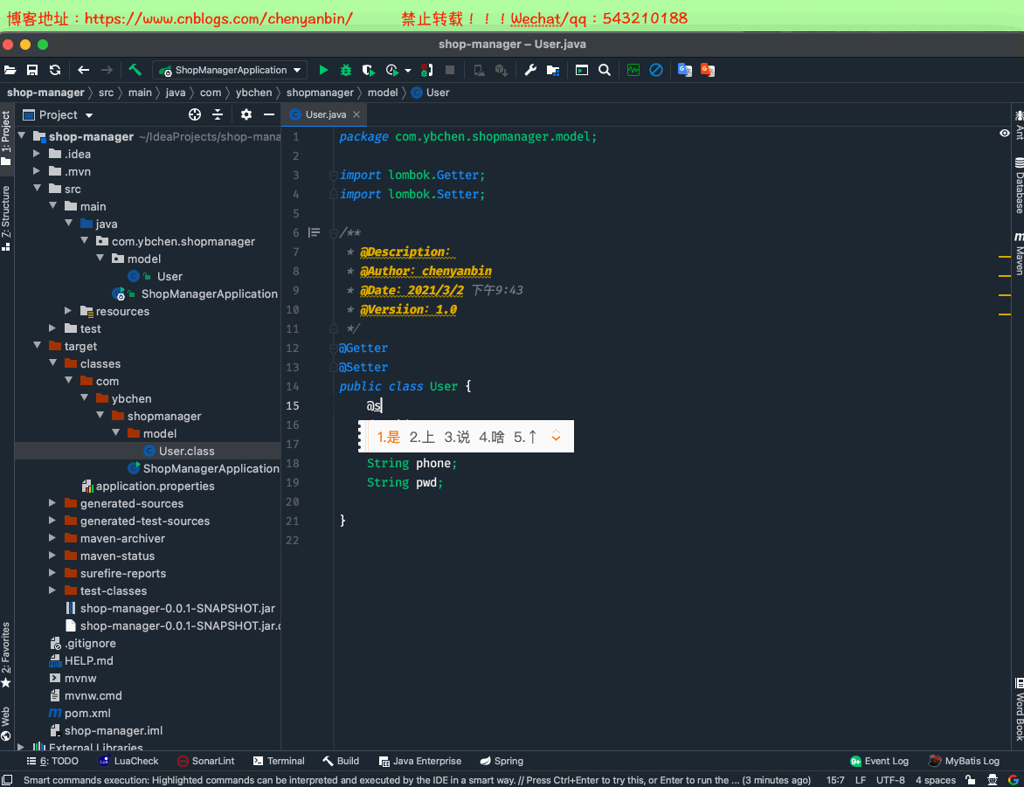The image size is (1024, 787).
Task: Open the Word Book side tool window
Action: pyautogui.click(x=1019, y=709)
